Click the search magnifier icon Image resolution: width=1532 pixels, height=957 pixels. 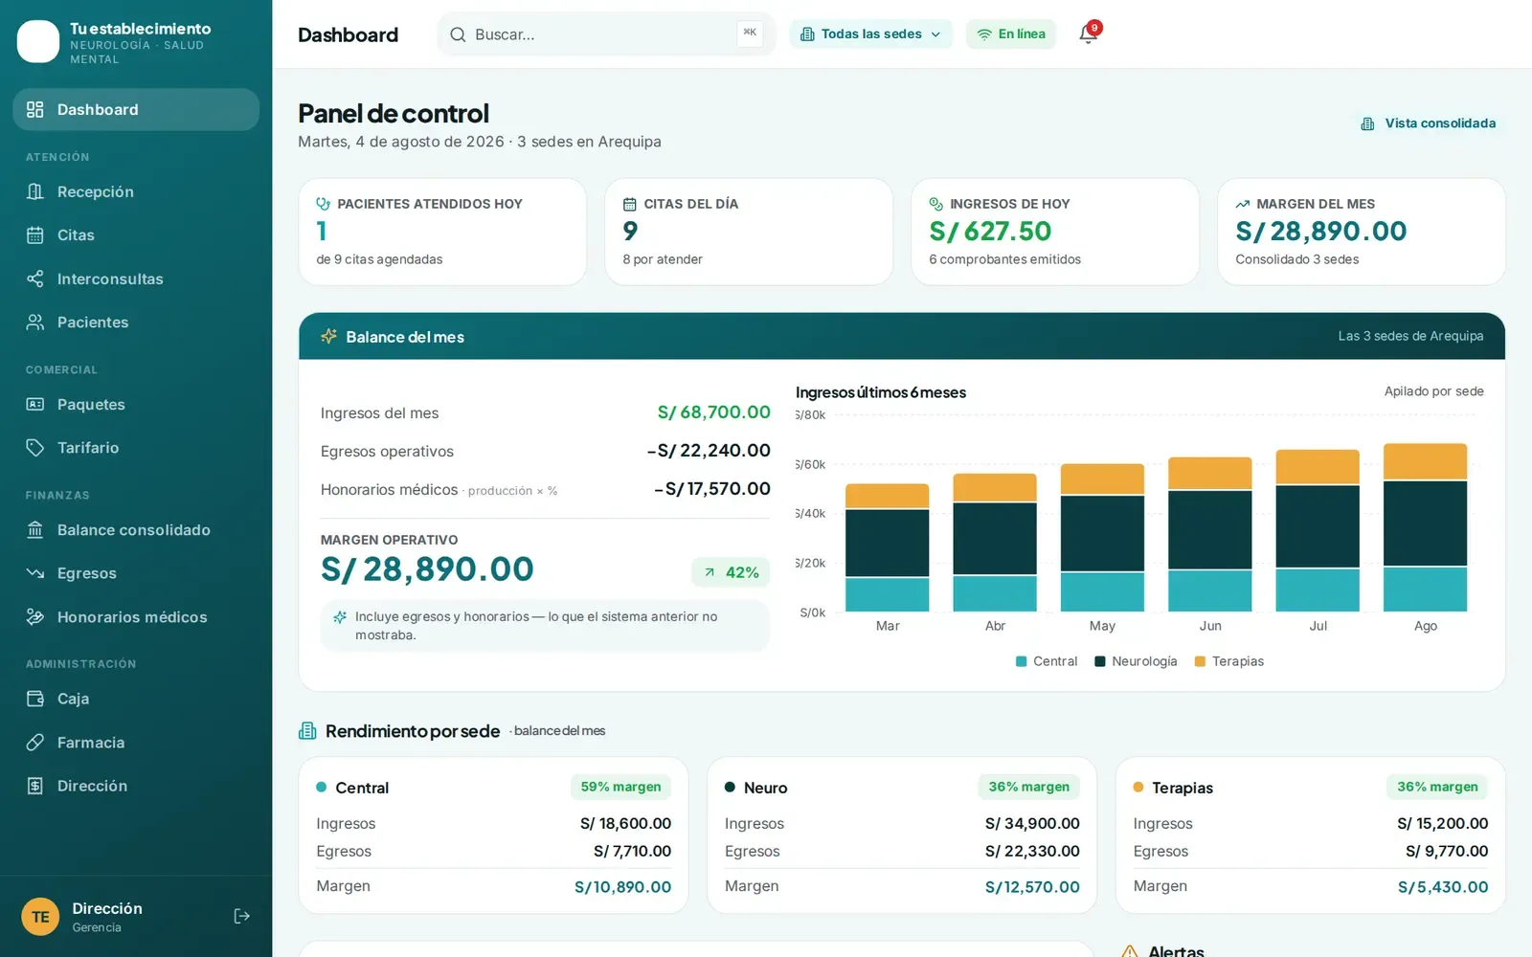(x=458, y=34)
